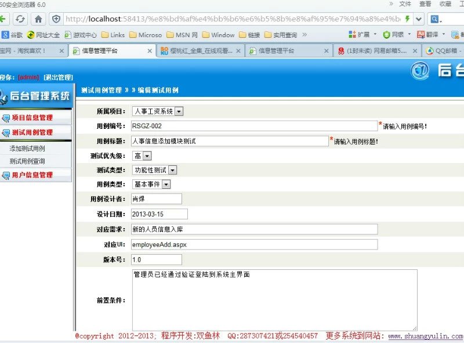This screenshot has height=343, width=464.
Task: Click the 对应UI input field
Action: click(255, 245)
